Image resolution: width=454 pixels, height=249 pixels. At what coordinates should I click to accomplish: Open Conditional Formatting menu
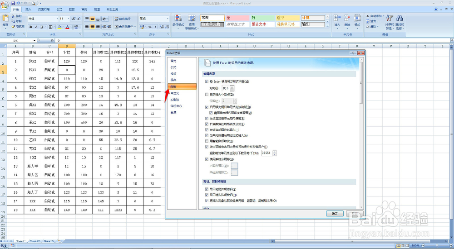click(178, 22)
